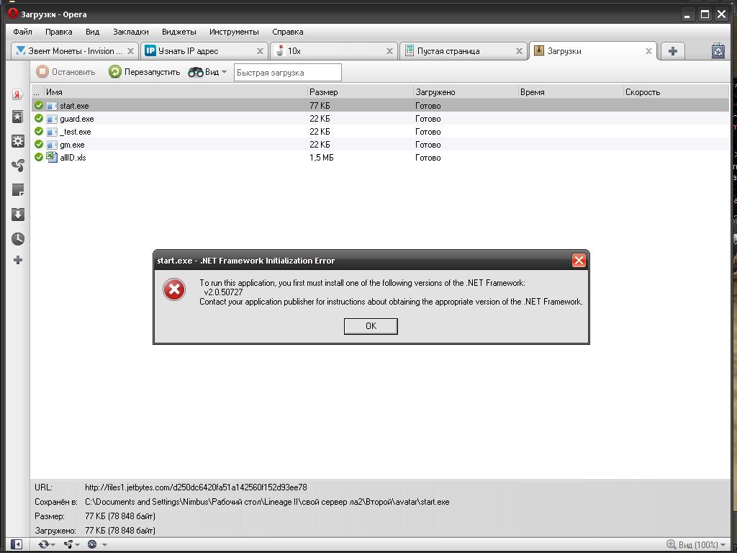This screenshot has width=737, height=553.
Task: Sort downloads by the Время column header
Action: pyautogui.click(x=571, y=92)
